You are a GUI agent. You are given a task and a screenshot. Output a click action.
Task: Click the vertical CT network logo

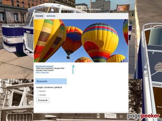click(73, 70)
